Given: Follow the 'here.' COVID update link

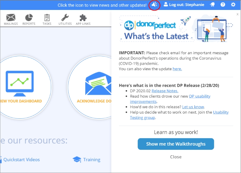Looking at the screenshot, I should point(177,69).
